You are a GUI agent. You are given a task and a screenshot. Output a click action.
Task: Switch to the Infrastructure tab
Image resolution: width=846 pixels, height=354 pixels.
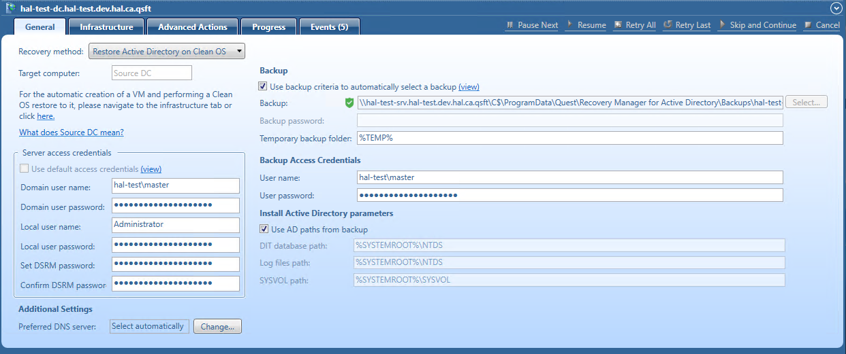point(106,27)
